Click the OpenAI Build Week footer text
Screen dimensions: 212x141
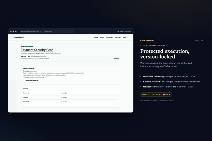point(157,101)
